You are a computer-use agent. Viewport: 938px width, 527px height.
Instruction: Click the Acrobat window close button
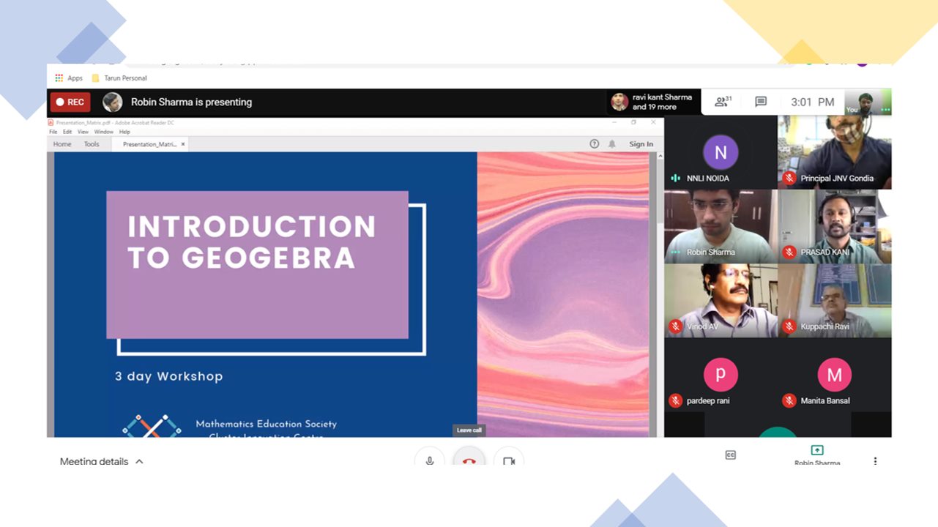tap(653, 122)
